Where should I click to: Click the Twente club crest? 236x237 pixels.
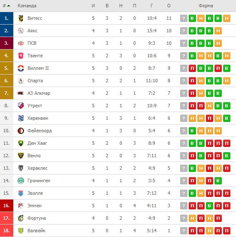21,56
